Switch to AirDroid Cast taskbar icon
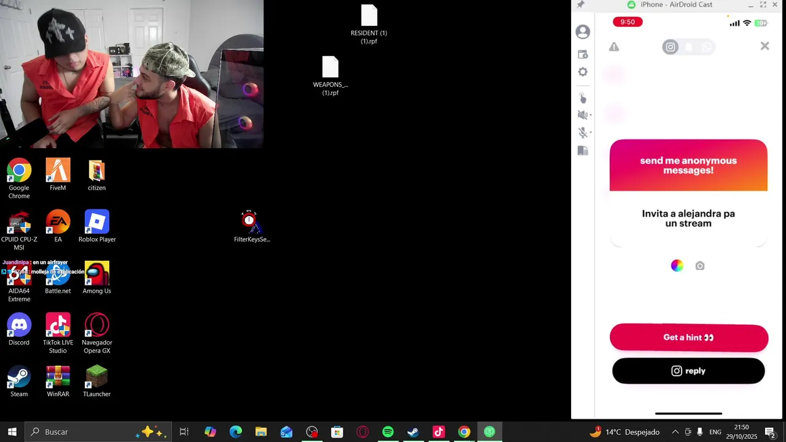 489,432
